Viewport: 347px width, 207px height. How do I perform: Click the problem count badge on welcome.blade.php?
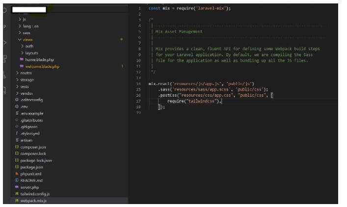pyautogui.click(x=122, y=66)
